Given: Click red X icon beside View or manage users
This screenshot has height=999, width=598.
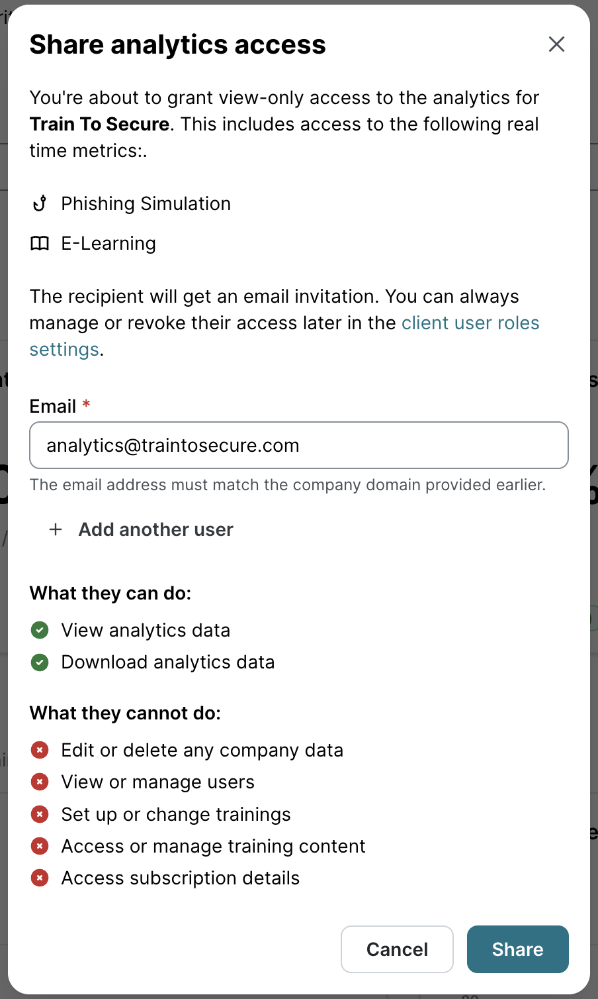Looking at the screenshot, I should click(x=40, y=782).
